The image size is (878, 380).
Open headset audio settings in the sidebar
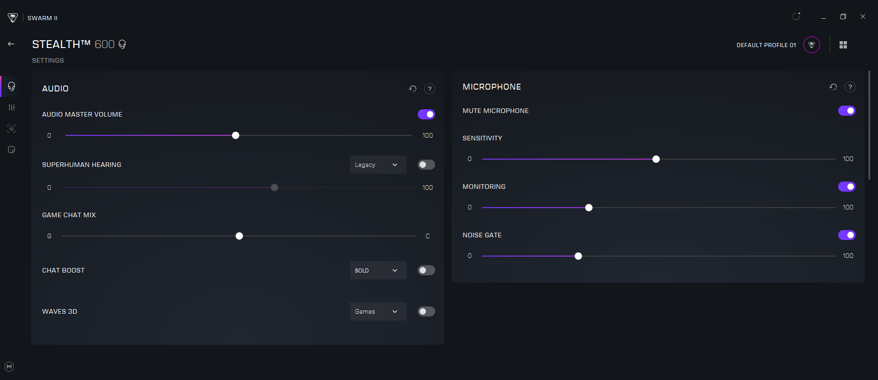click(11, 86)
